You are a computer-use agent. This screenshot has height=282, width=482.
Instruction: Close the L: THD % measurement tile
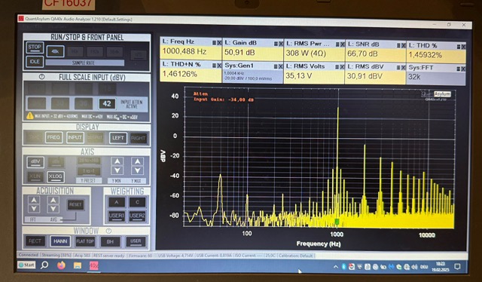tap(463, 47)
